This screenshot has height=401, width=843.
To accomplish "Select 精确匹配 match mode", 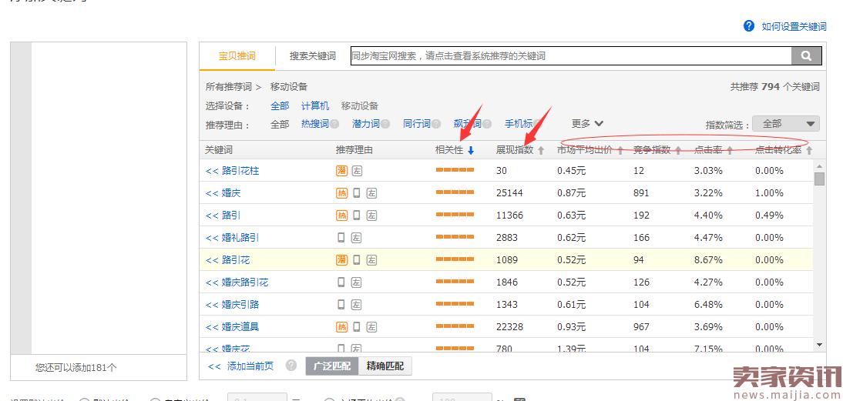I will (385, 366).
